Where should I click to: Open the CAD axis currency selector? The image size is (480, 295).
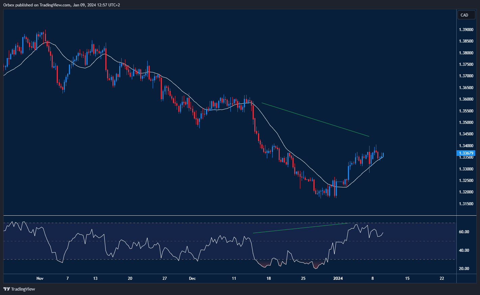point(466,15)
